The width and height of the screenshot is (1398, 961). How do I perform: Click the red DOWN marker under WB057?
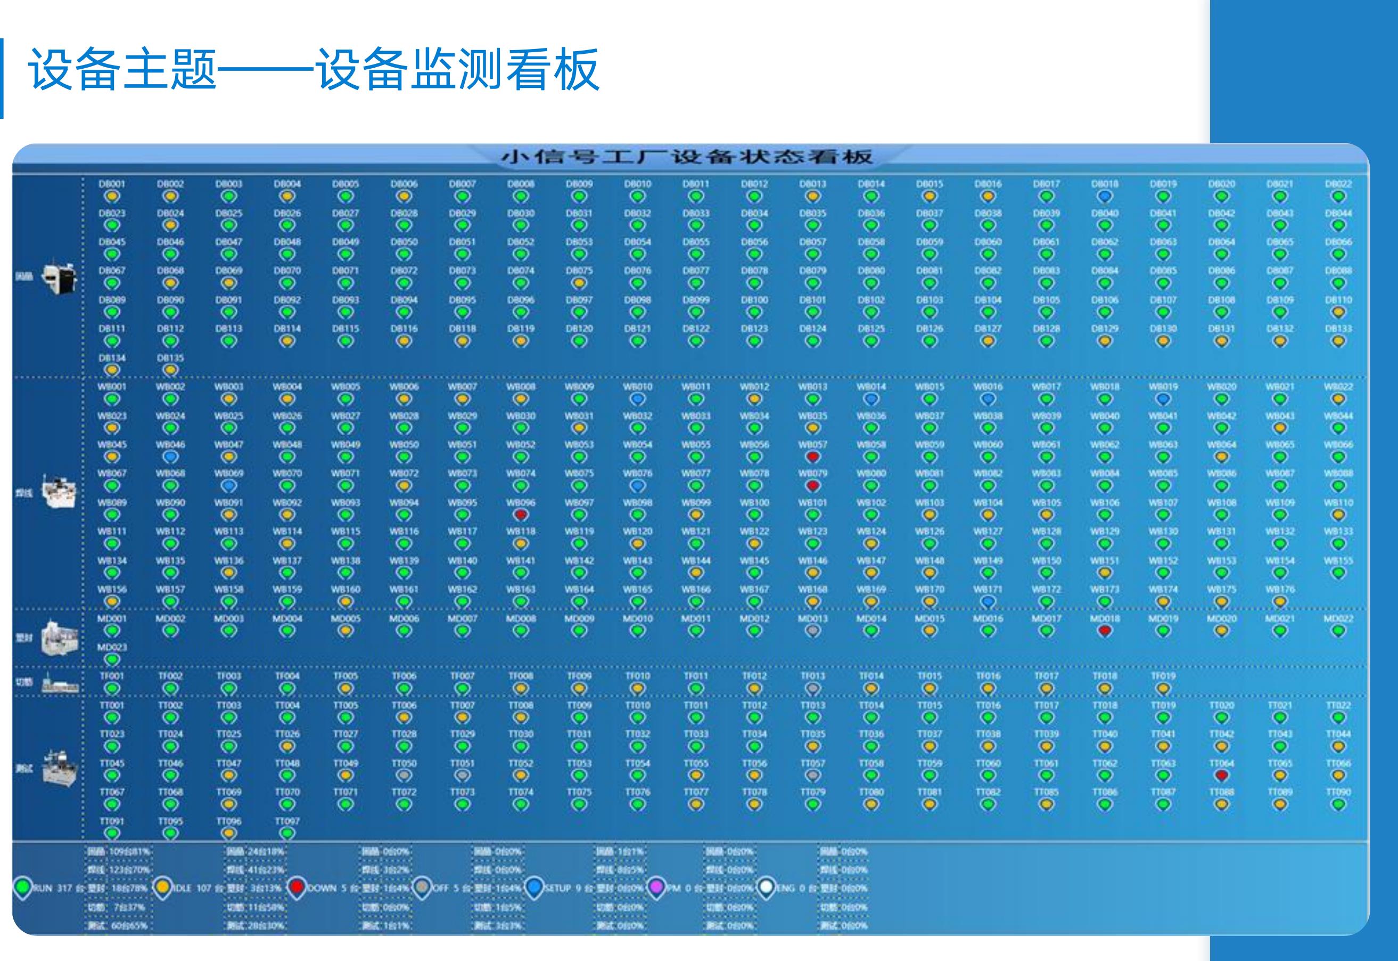pos(812,457)
